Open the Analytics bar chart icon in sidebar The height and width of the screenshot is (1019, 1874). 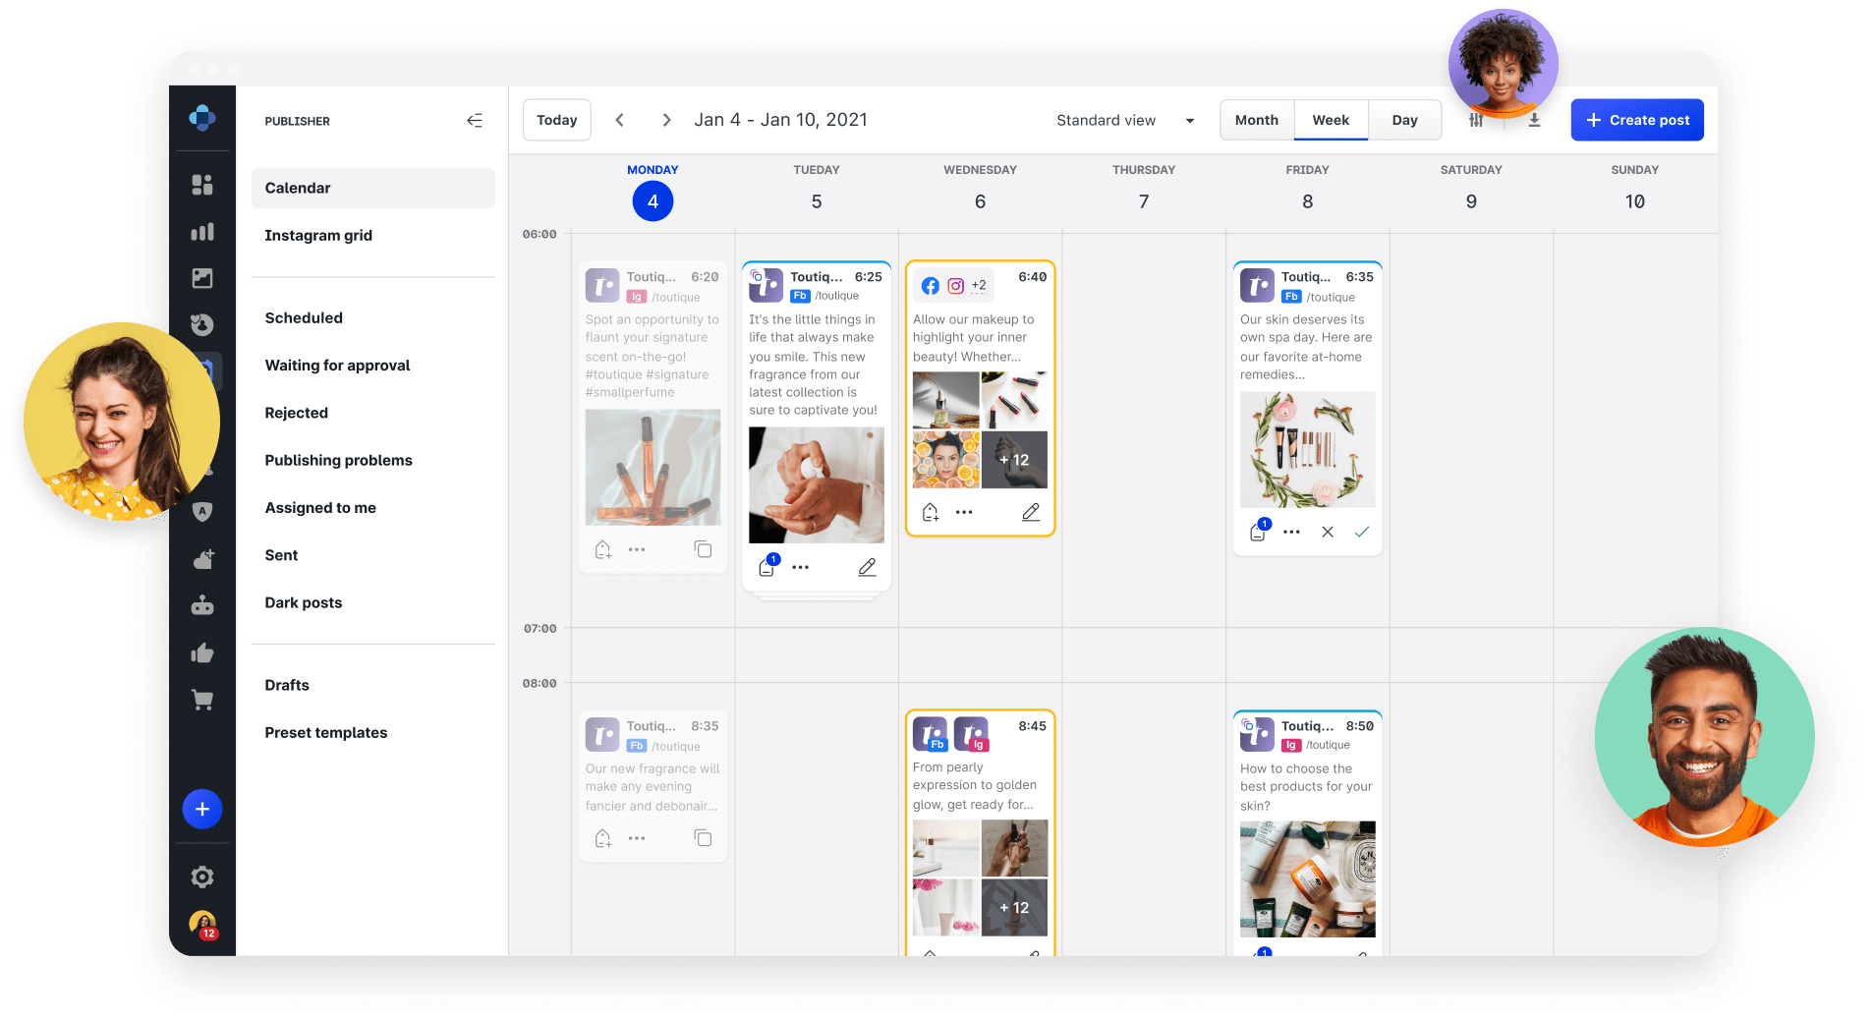pyautogui.click(x=202, y=232)
